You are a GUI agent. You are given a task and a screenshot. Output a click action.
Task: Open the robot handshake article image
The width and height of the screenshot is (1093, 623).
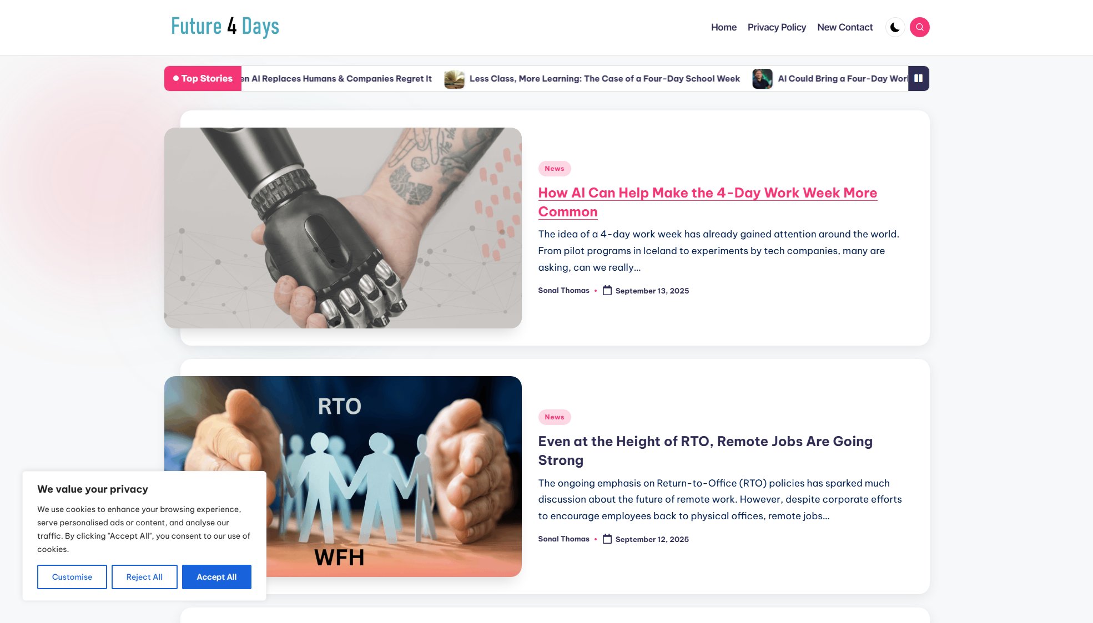tap(343, 228)
